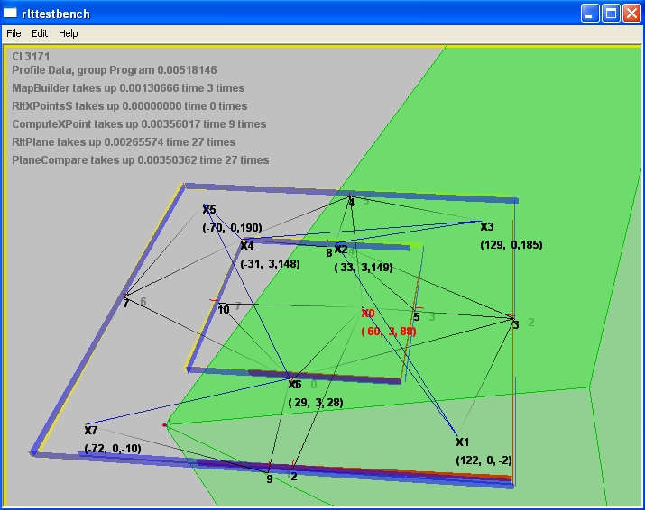The width and height of the screenshot is (645, 510).
Task: Click the X1 point marker
Action: click(462, 442)
